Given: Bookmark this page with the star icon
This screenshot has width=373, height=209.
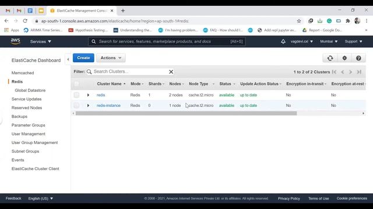Looking at the screenshot, I should pyautogui.click(x=299, y=21).
